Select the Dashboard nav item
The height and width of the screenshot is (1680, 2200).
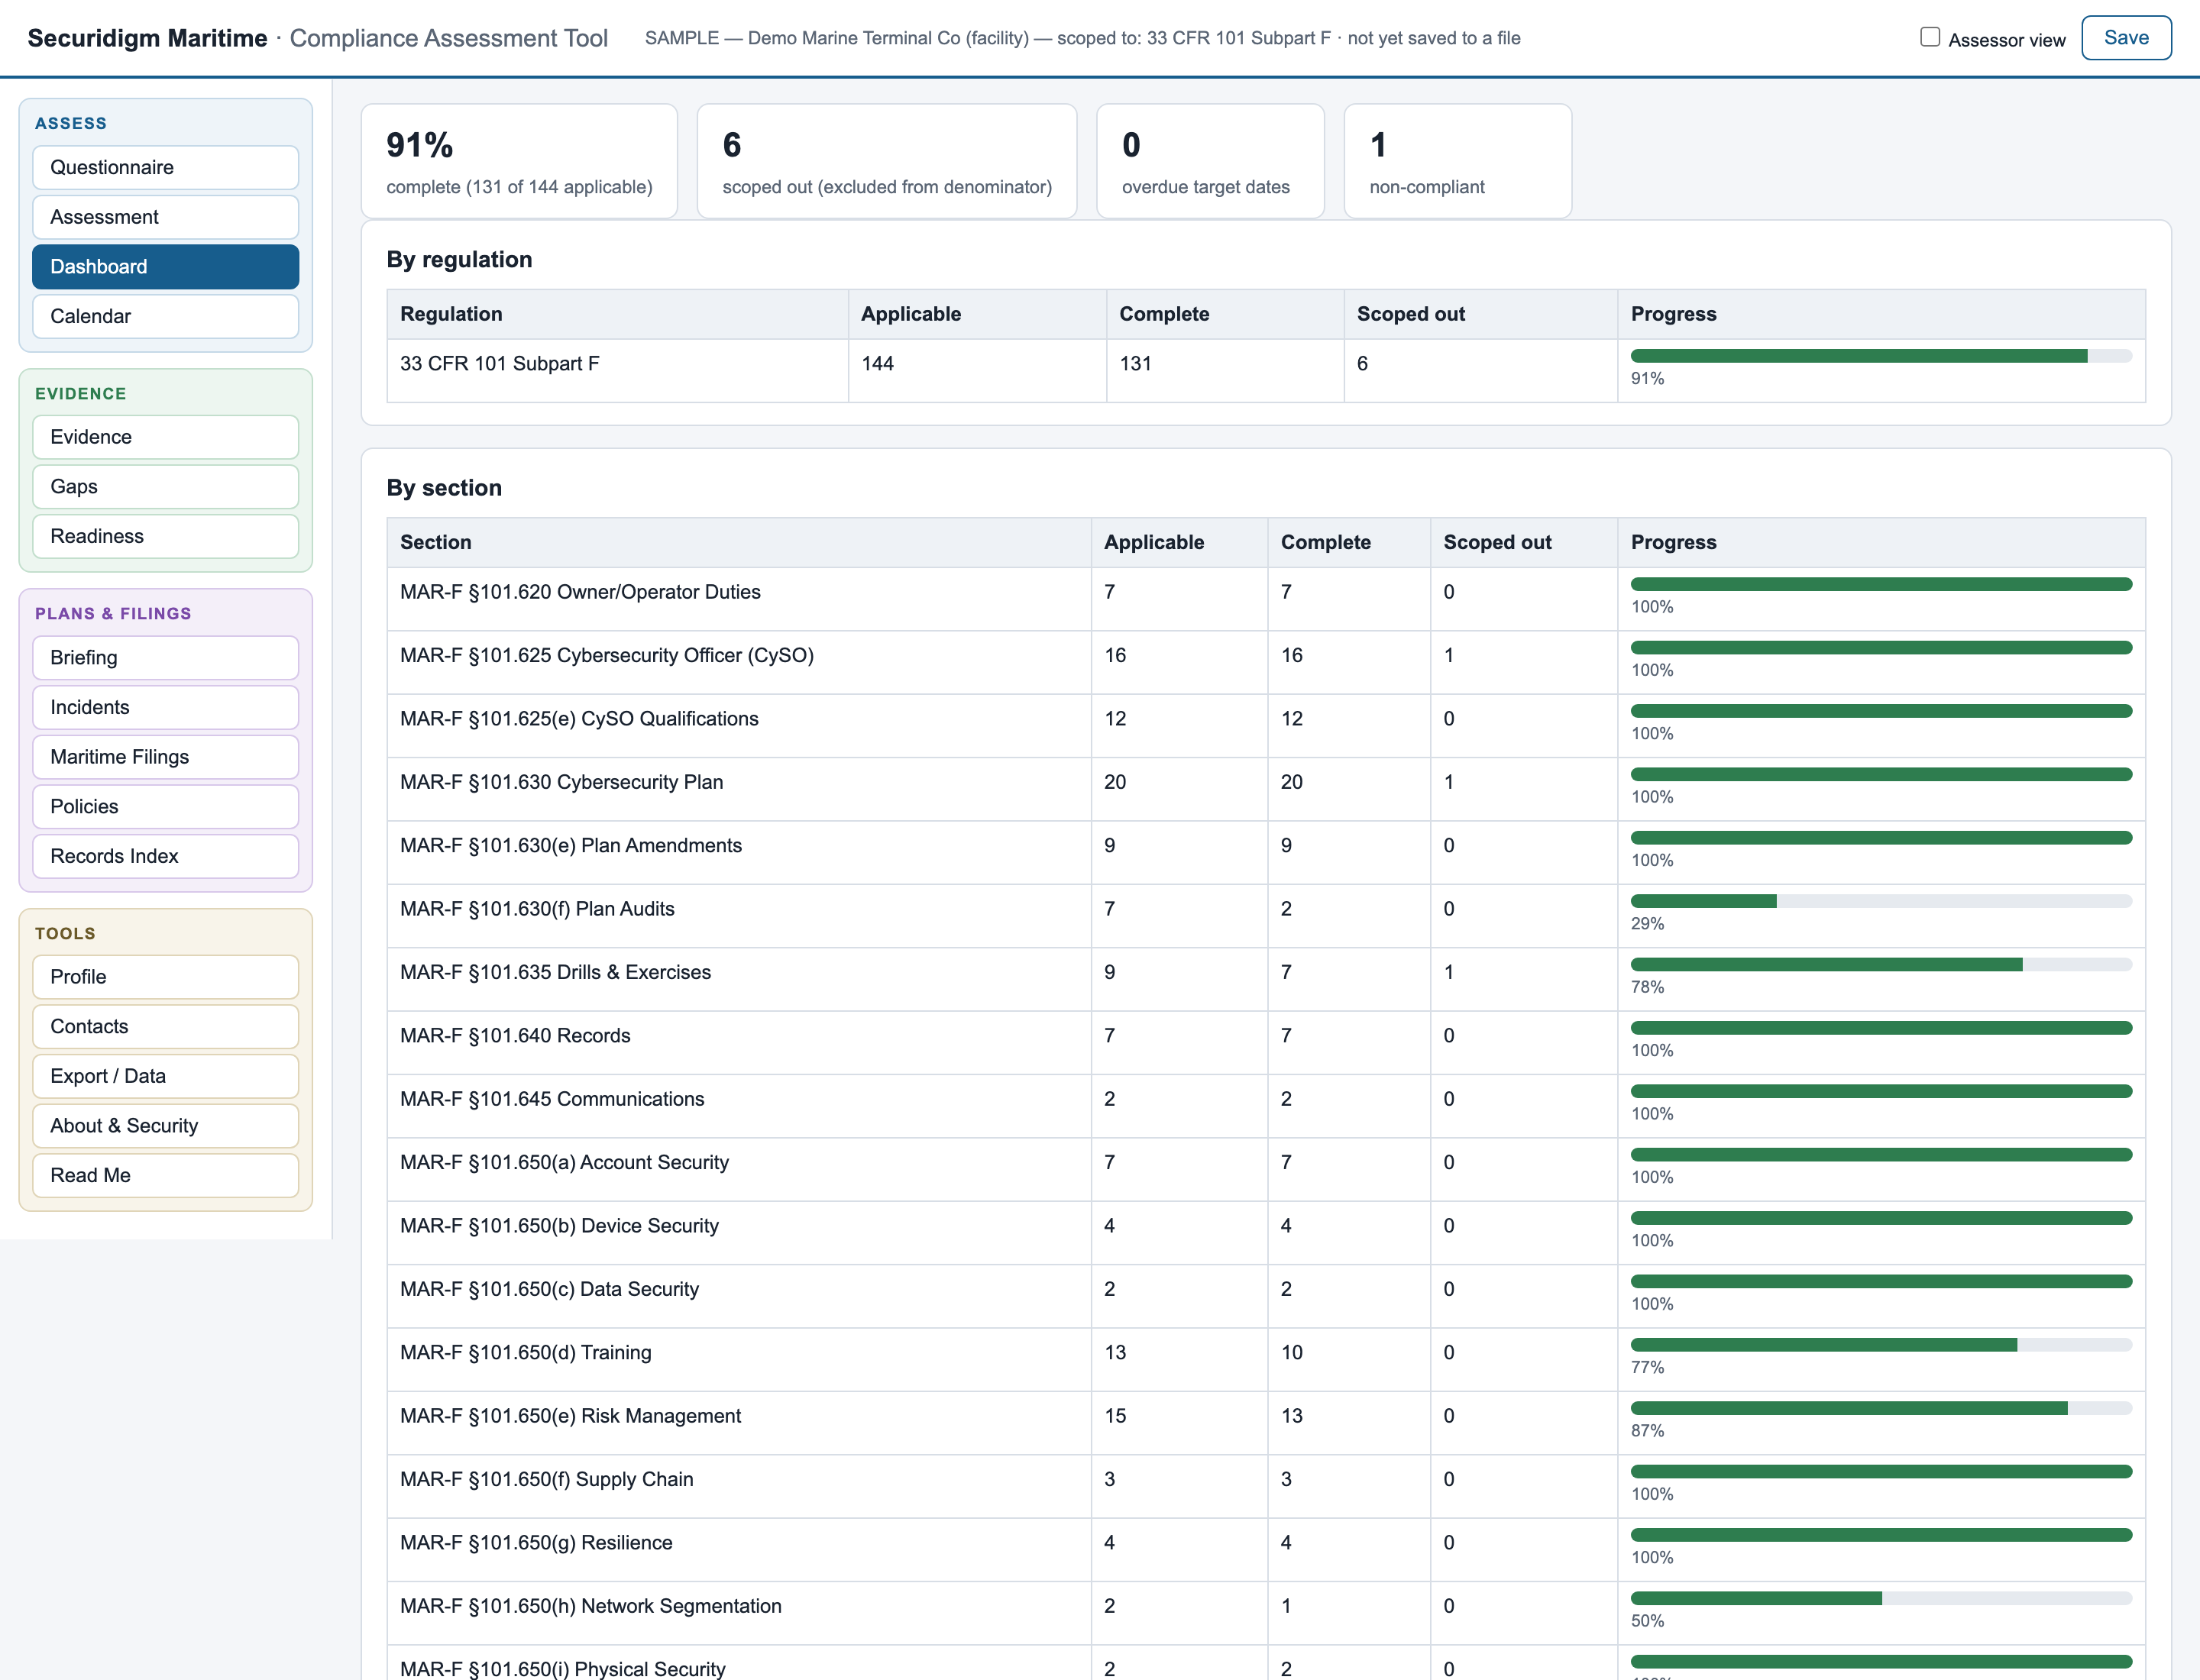(165, 267)
